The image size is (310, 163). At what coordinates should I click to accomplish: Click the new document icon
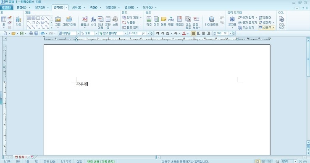pos(5,33)
